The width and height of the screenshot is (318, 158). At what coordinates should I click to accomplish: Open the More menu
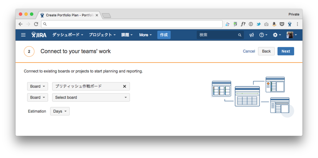click(x=145, y=35)
